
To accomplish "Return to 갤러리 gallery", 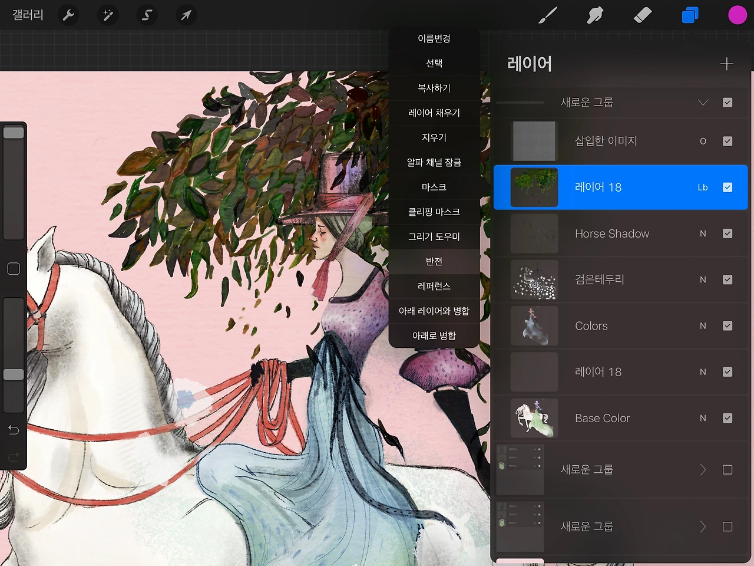I will pos(28,15).
